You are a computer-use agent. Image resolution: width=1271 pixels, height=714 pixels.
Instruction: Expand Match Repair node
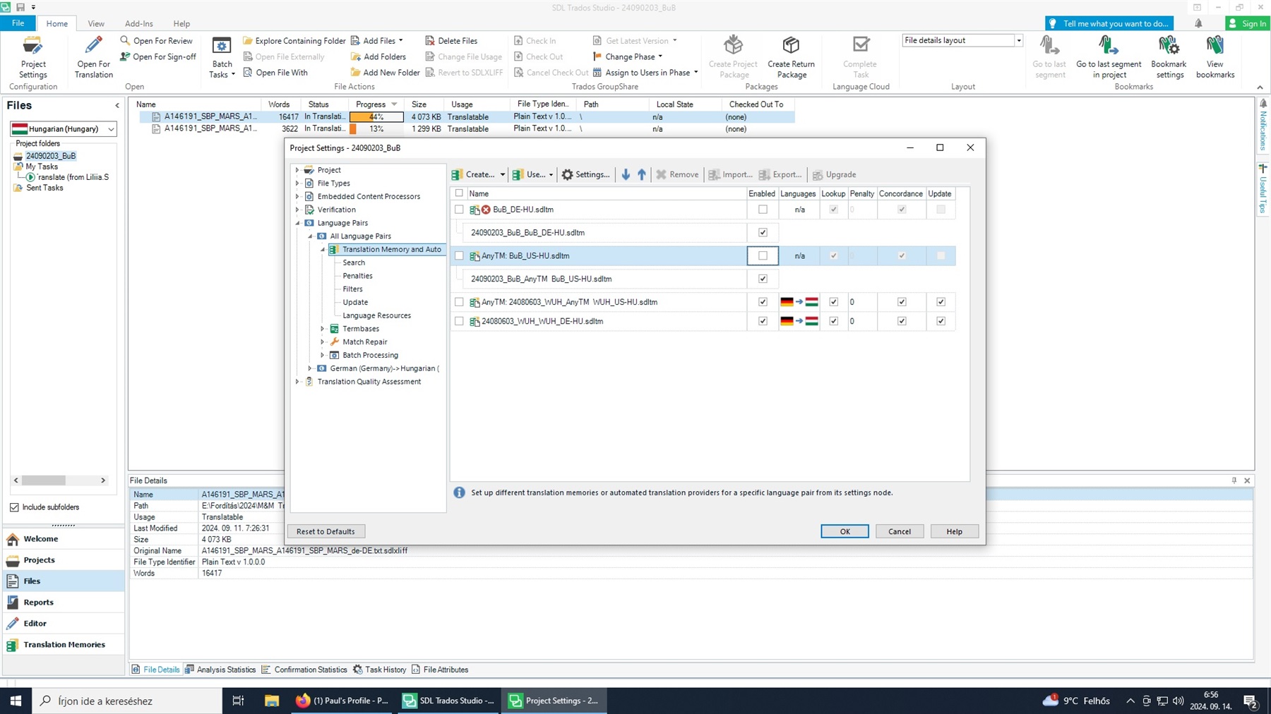pyautogui.click(x=323, y=342)
